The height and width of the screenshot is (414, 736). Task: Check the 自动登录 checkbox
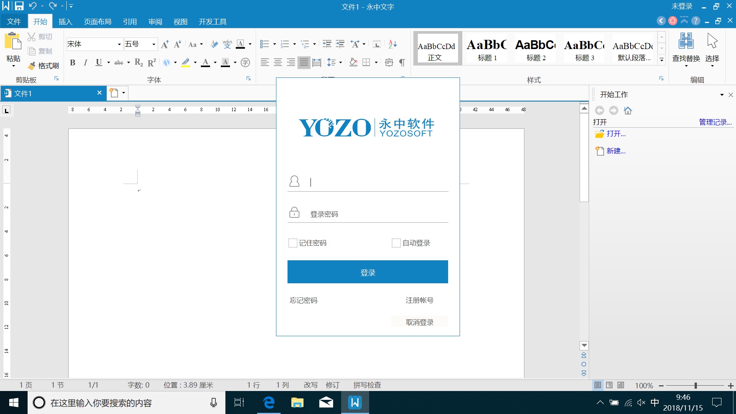[396, 243]
